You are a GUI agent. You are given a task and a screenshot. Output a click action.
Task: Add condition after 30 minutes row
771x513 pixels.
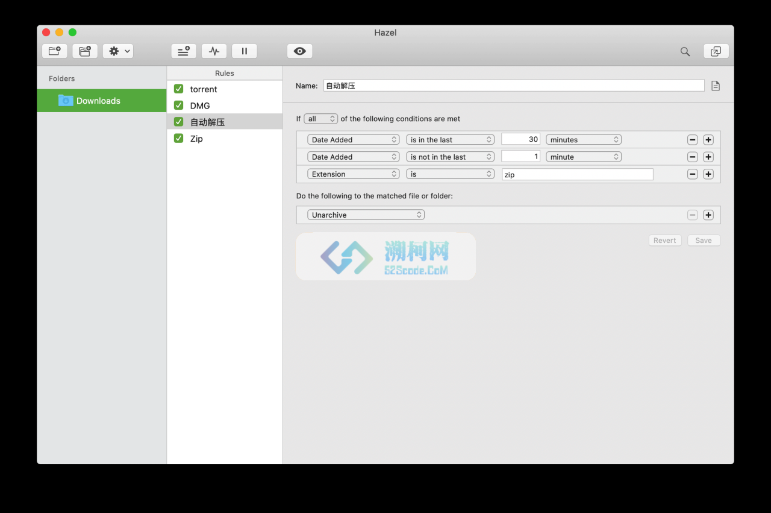pos(708,140)
